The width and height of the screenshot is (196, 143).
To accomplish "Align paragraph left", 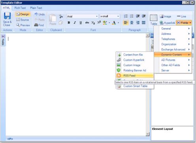I will pyautogui.click(x=126, y=23).
